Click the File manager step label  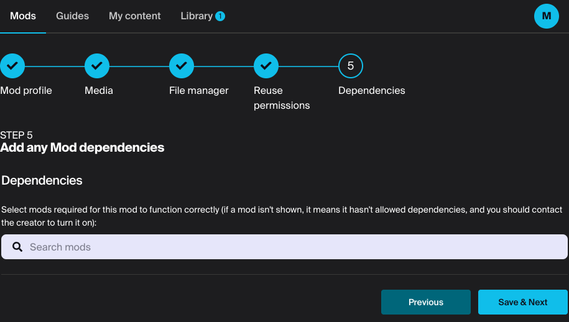pyautogui.click(x=199, y=90)
